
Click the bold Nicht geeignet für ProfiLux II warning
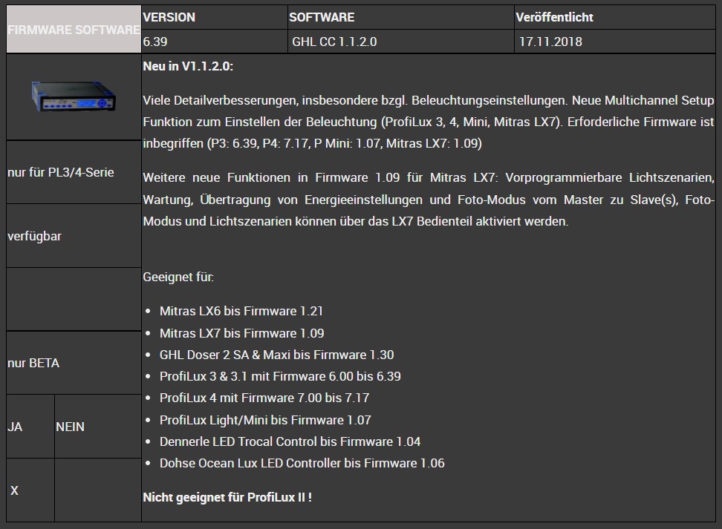point(227,497)
